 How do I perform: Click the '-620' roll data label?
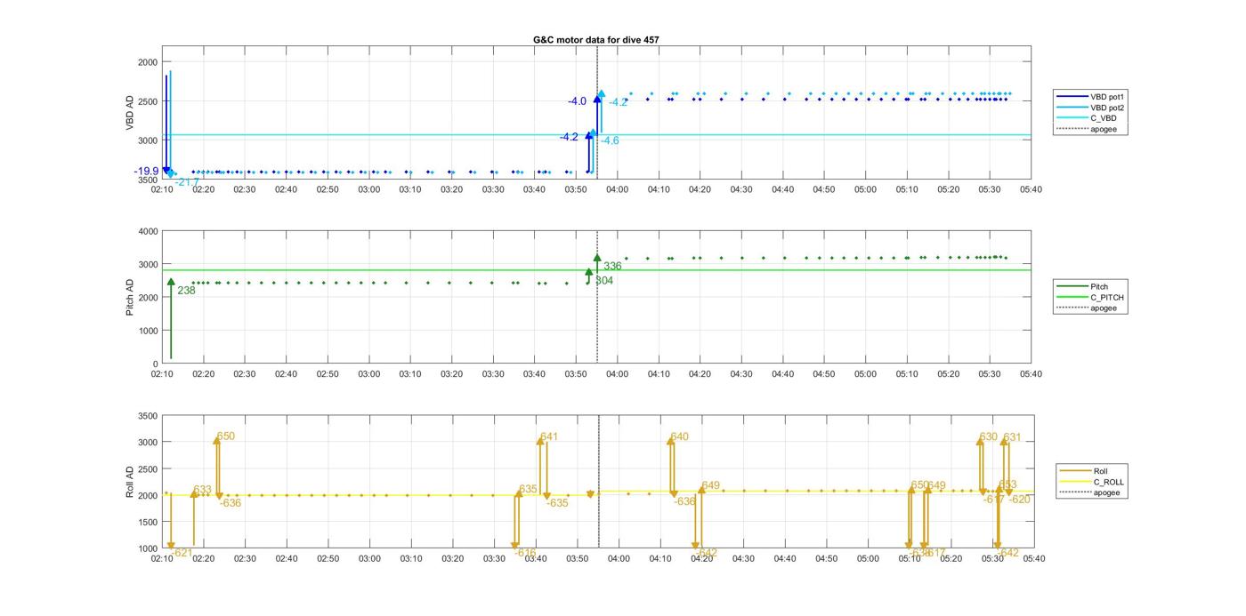coord(1020,500)
